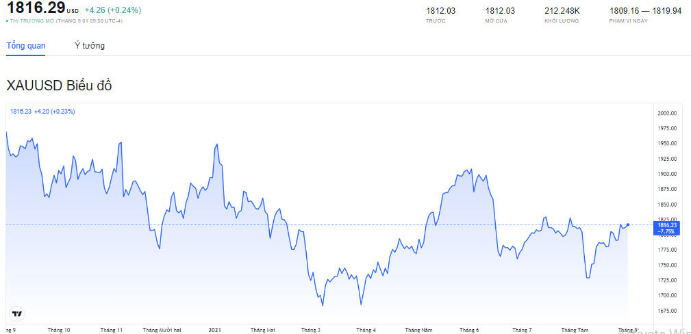Click the Tháng 10 label on time axis
This screenshot has width=691, height=334.
(x=59, y=330)
